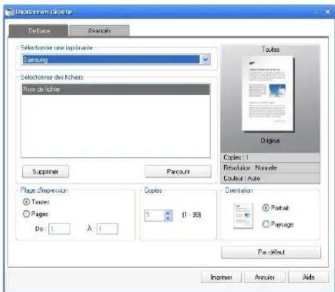The image size is (335, 292).
Task: Click the Parcourir button
Action: (178, 171)
